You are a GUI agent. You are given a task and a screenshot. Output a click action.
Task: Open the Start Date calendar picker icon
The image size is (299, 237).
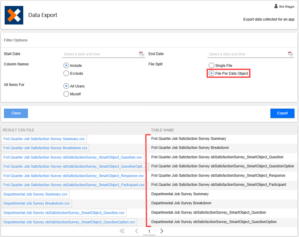(141, 54)
